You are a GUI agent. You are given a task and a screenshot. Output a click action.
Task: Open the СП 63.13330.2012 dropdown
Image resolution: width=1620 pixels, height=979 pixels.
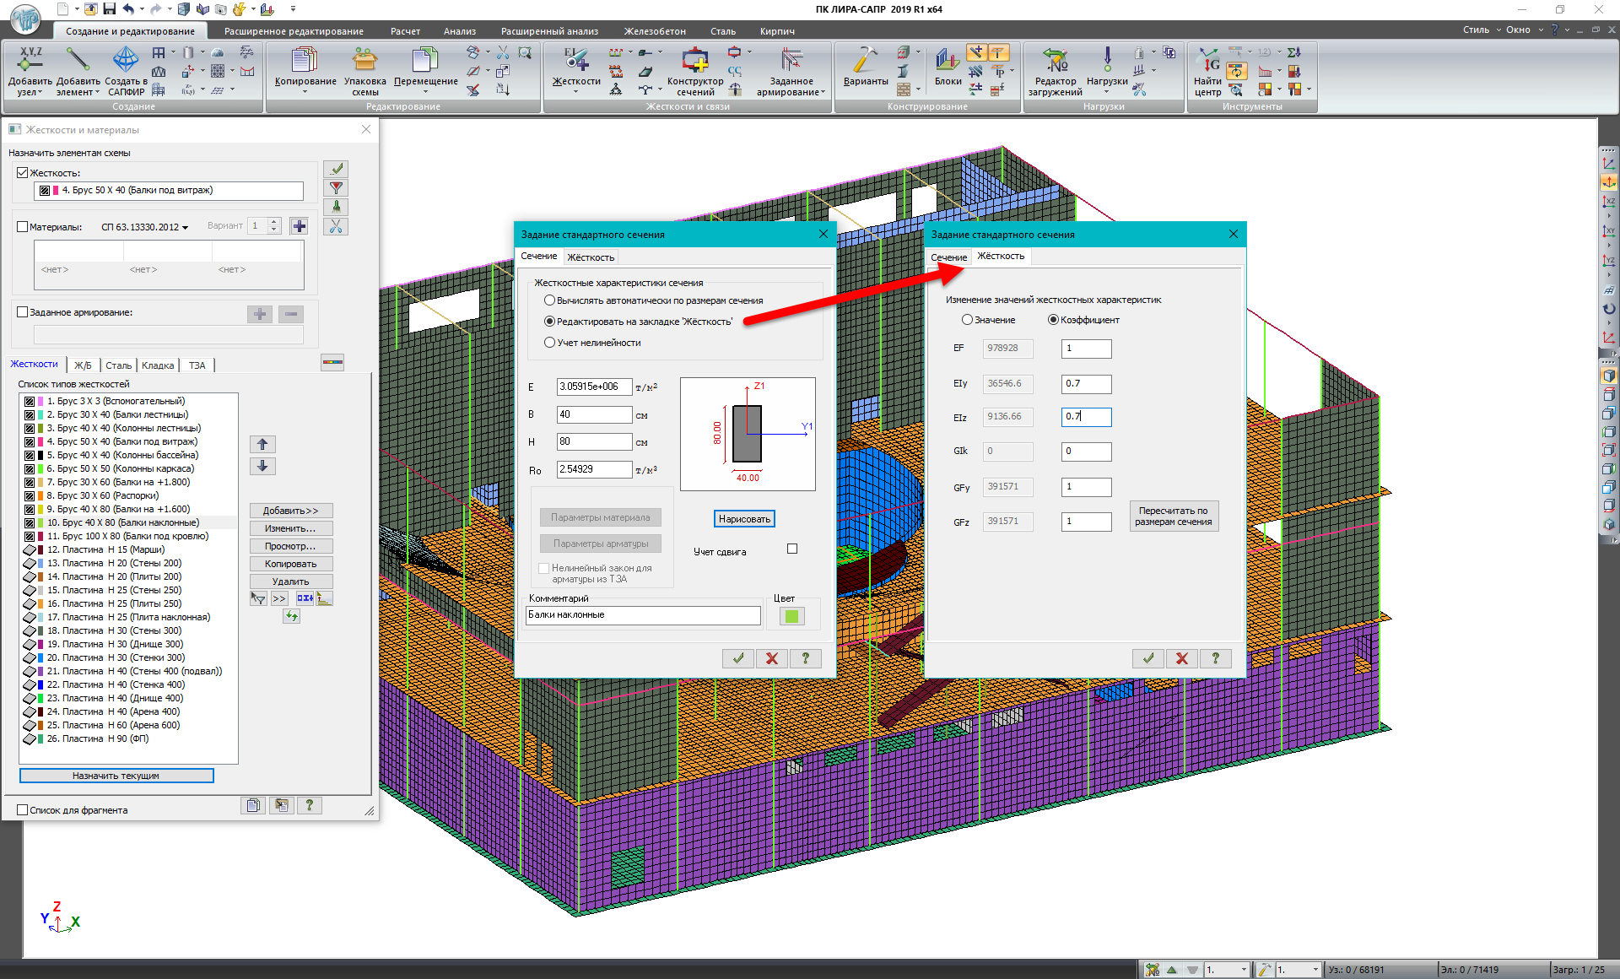click(145, 227)
